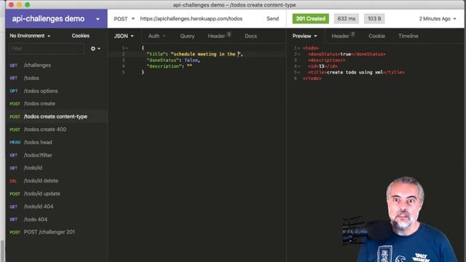
Task: Select the /todo/id delete request
Action: point(57,180)
